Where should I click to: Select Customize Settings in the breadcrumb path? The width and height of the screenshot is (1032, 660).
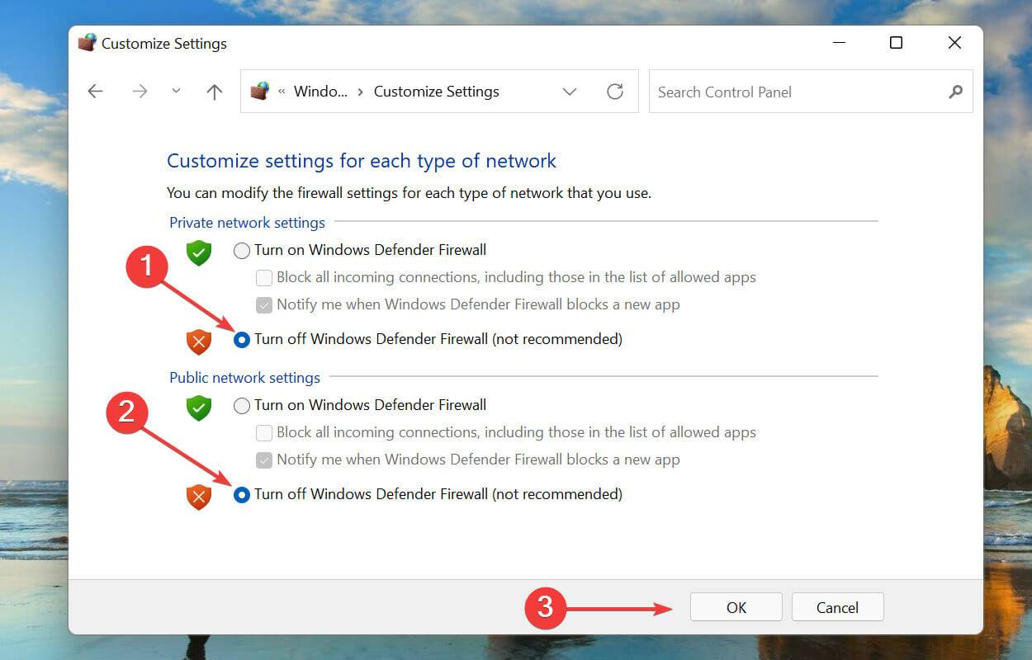pos(436,92)
